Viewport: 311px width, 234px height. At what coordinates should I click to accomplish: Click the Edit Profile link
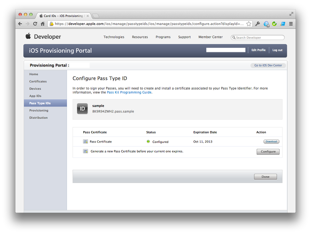[259, 50]
